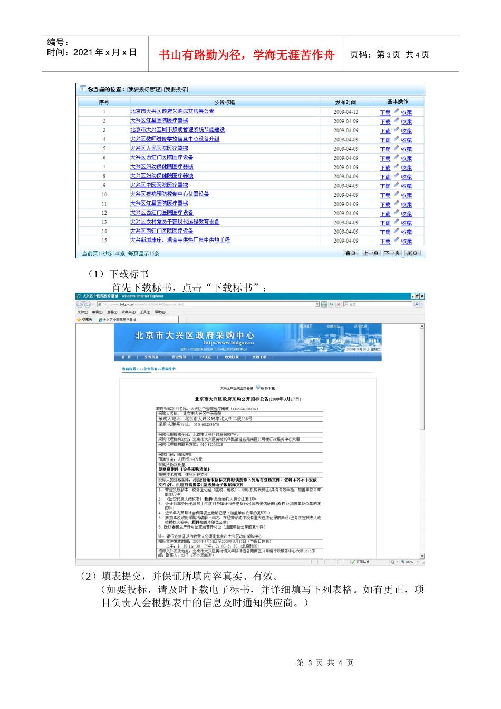Open 行业资讯 in site navigation bar
Viewport: 501px width, 709px height.
(x=179, y=357)
